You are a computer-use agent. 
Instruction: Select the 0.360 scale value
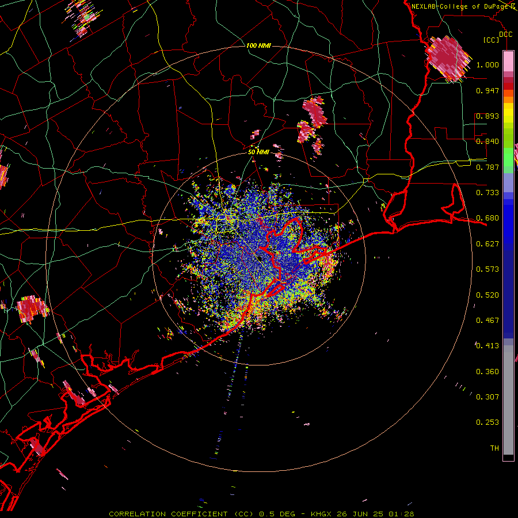[487, 372]
